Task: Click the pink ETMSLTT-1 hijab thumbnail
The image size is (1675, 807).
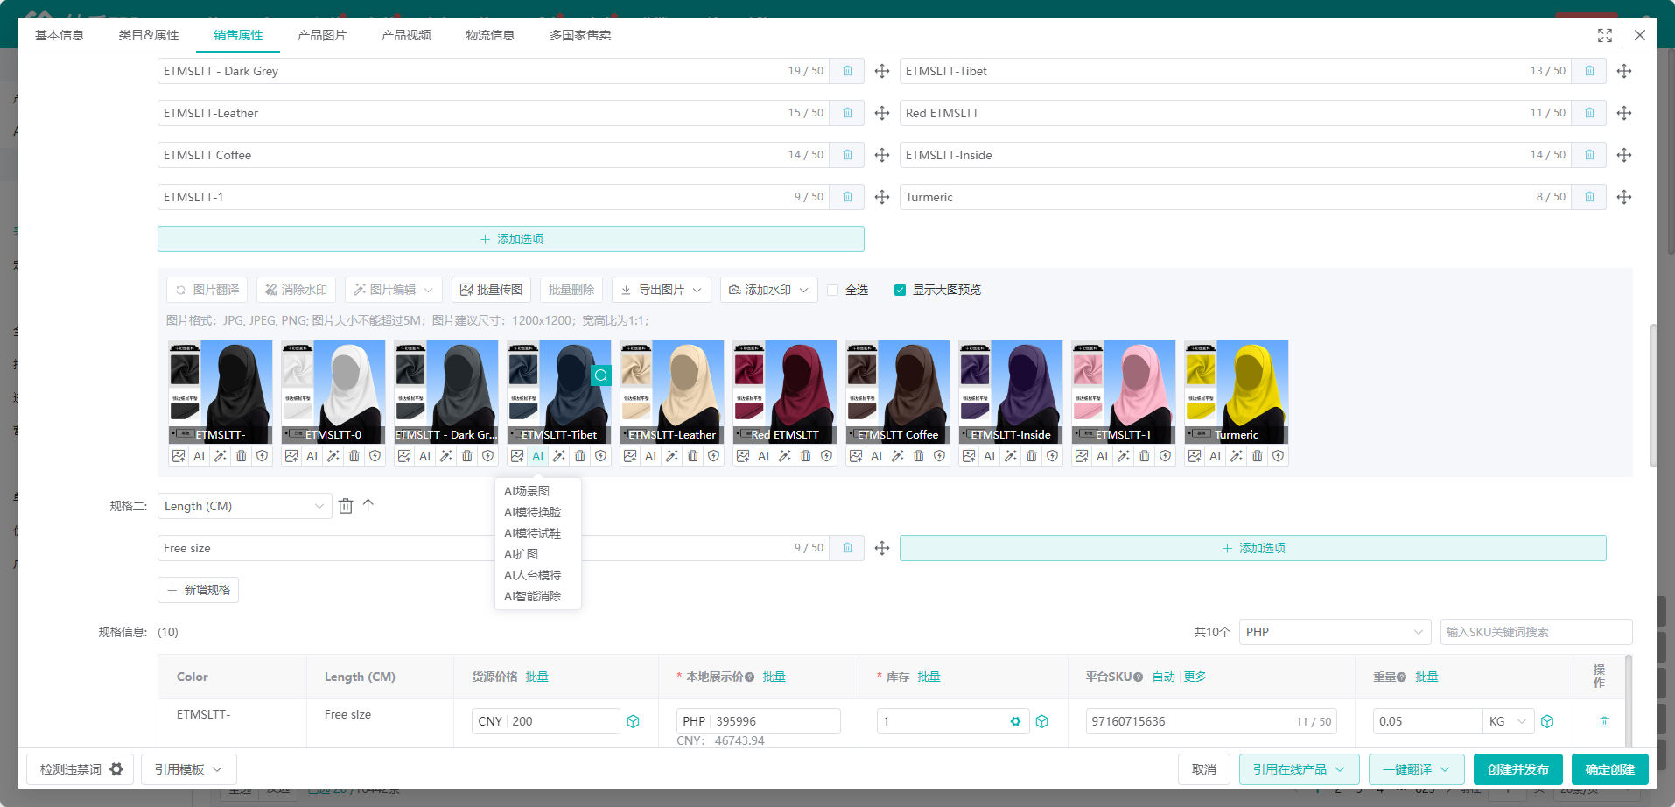Action: click(x=1124, y=385)
